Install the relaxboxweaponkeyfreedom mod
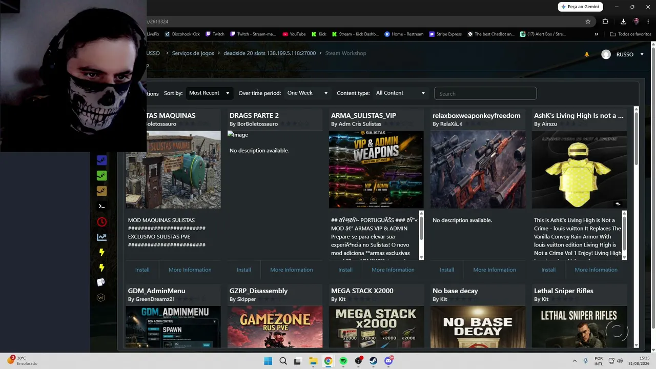 tap(447, 270)
